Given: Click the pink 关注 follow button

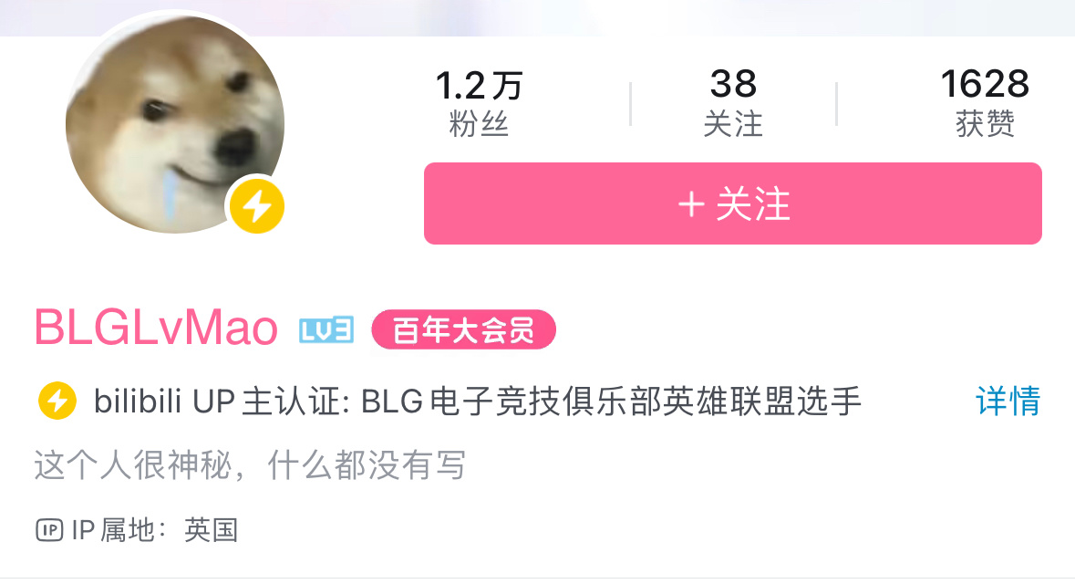Looking at the screenshot, I should (733, 203).
